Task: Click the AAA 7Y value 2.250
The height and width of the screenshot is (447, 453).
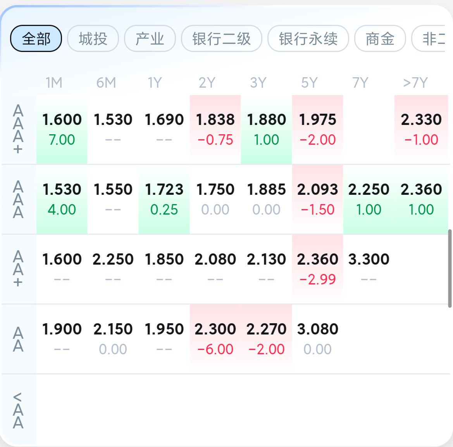Action: (x=369, y=199)
